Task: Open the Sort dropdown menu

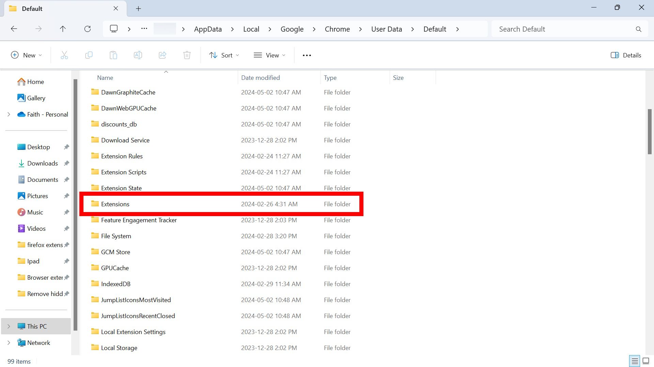Action: (x=224, y=55)
